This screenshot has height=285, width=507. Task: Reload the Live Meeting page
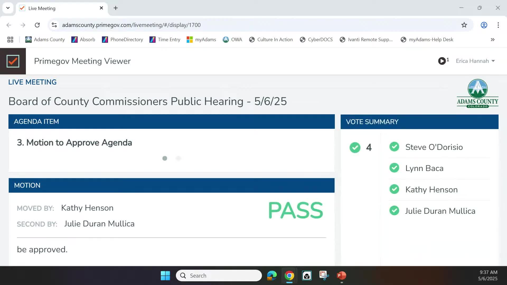click(37, 25)
